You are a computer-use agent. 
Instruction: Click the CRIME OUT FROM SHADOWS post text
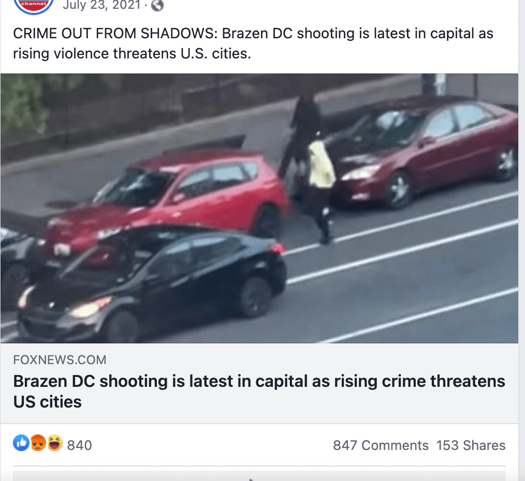coord(253,43)
